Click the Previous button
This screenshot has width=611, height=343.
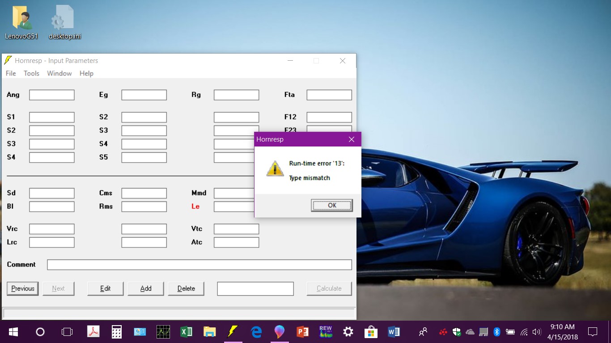click(23, 289)
